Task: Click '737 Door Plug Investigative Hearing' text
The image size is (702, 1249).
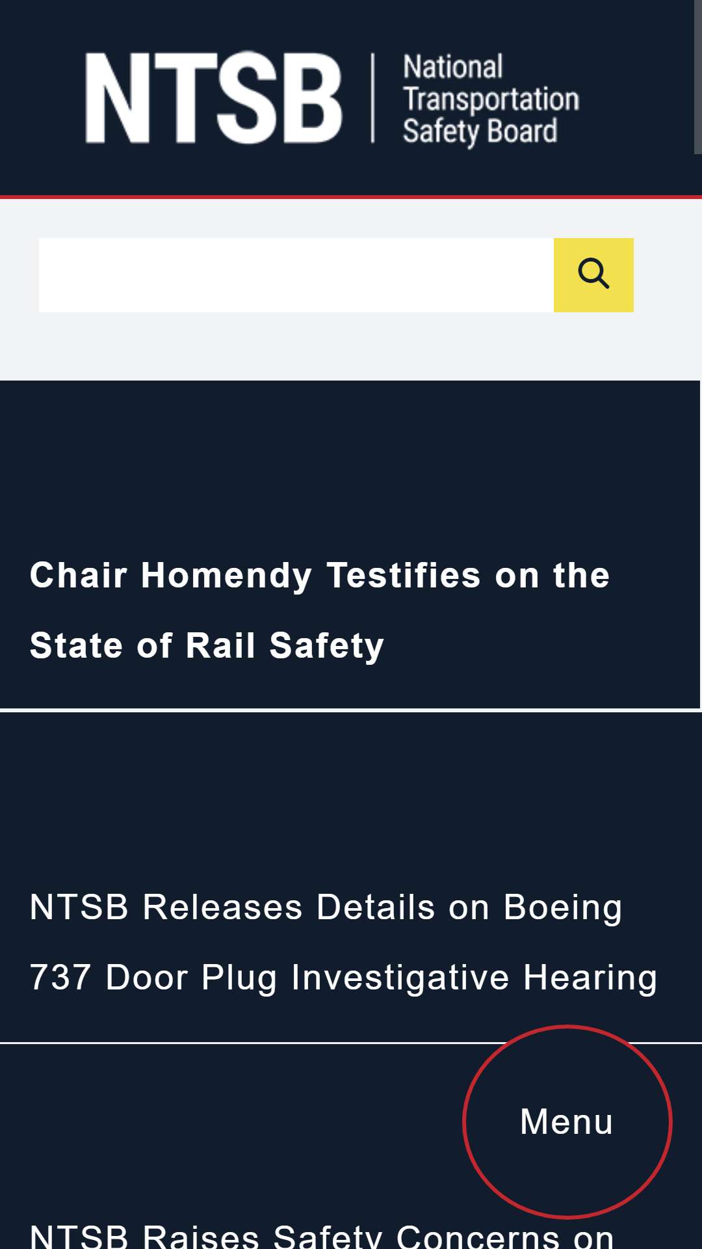Action: [x=343, y=977]
